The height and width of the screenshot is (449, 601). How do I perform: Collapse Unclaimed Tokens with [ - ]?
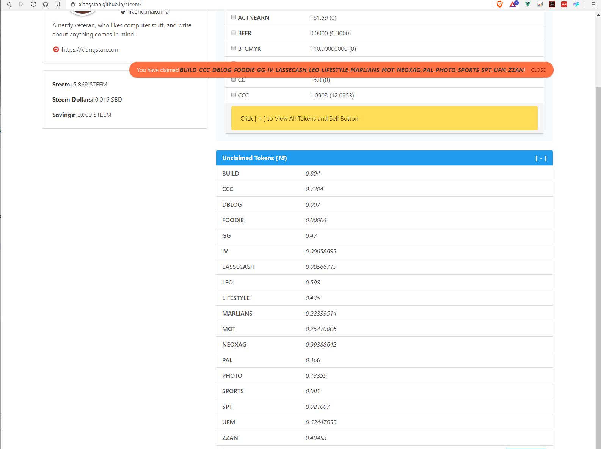pos(541,158)
